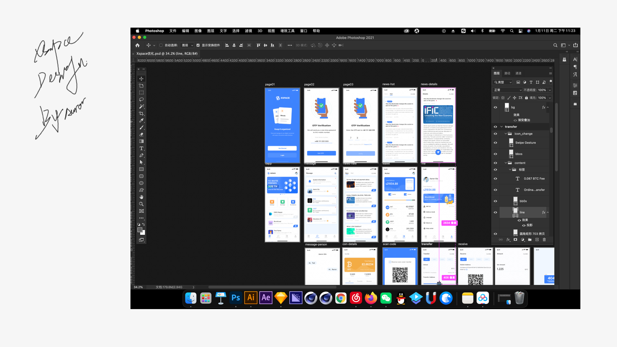Screen dimensions: 617x347
Task: Click the 34.2% zoom level field
Action: point(139,287)
